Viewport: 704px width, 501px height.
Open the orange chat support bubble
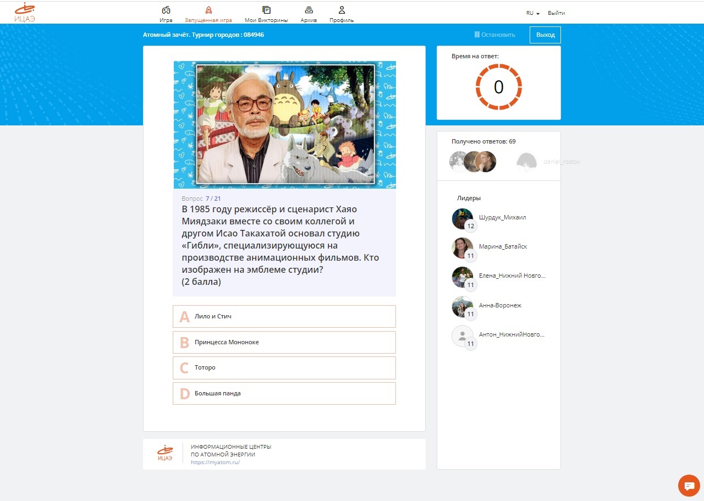(689, 485)
